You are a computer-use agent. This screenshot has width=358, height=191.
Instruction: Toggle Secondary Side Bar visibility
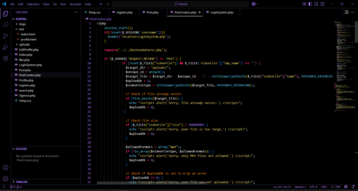click(322, 4)
